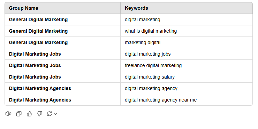258x129 pixels.
Task: Click the last Digital Marketing Agencies group cell
Action: 62,100
